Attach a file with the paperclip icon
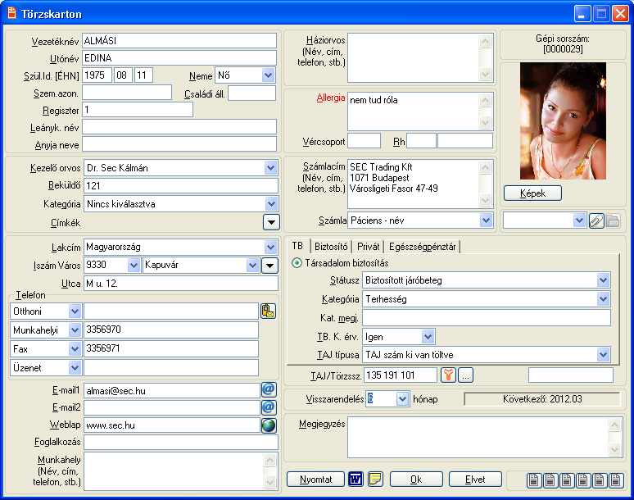Image resolution: width=634 pixels, height=500 pixels. coord(596,220)
